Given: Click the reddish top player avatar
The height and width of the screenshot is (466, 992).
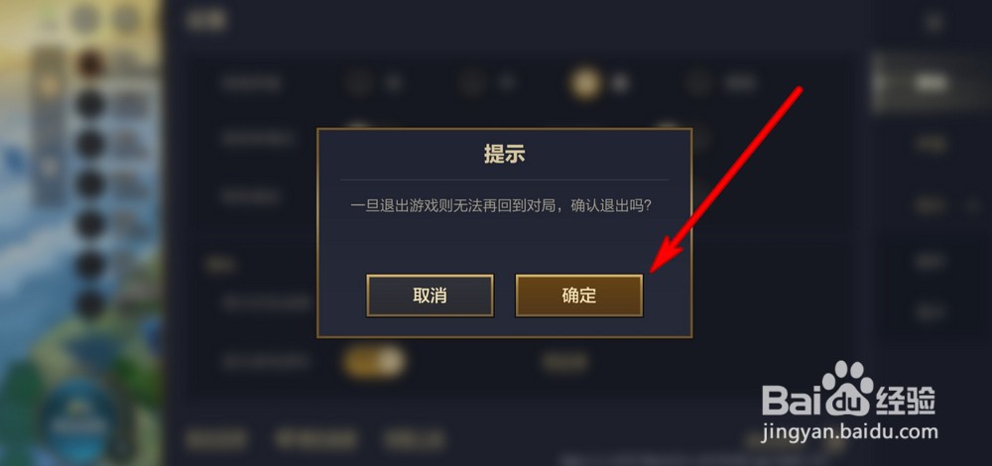Looking at the screenshot, I should [x=90, y=63].
